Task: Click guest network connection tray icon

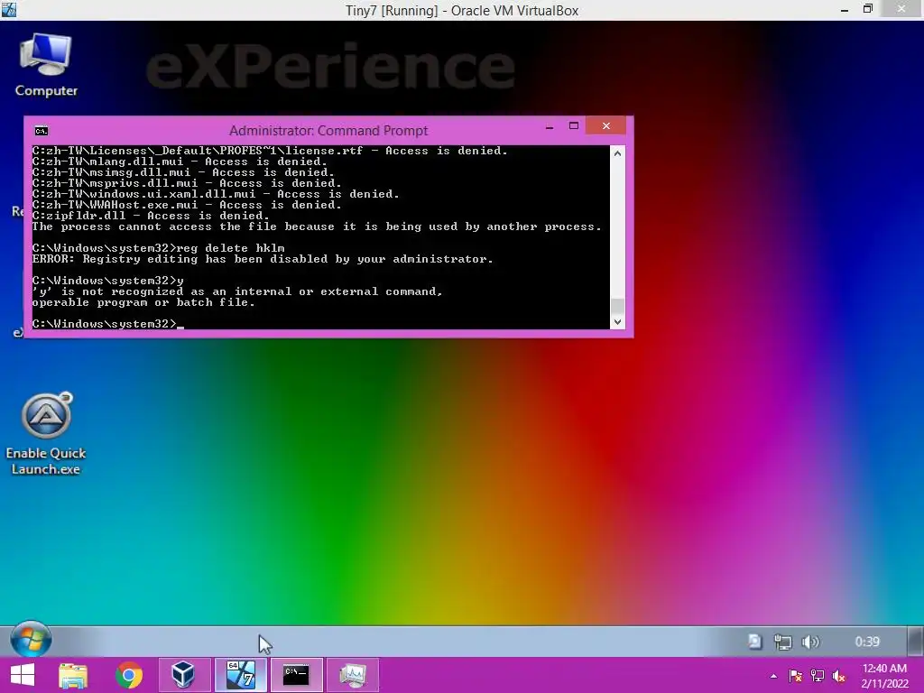Action: [x=782, y=642]
